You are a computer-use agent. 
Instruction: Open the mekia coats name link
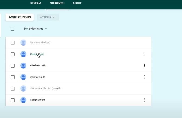pos(37,54)
